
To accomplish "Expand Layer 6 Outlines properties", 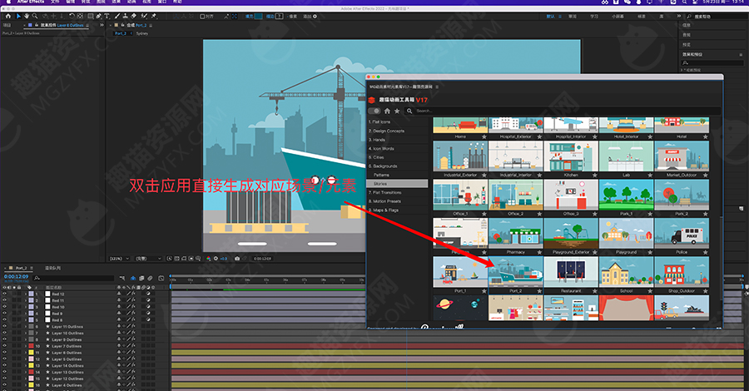I will click(26, 353).
